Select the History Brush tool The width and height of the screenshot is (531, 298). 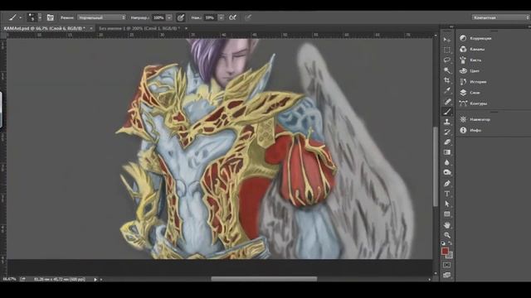(447, 132)
